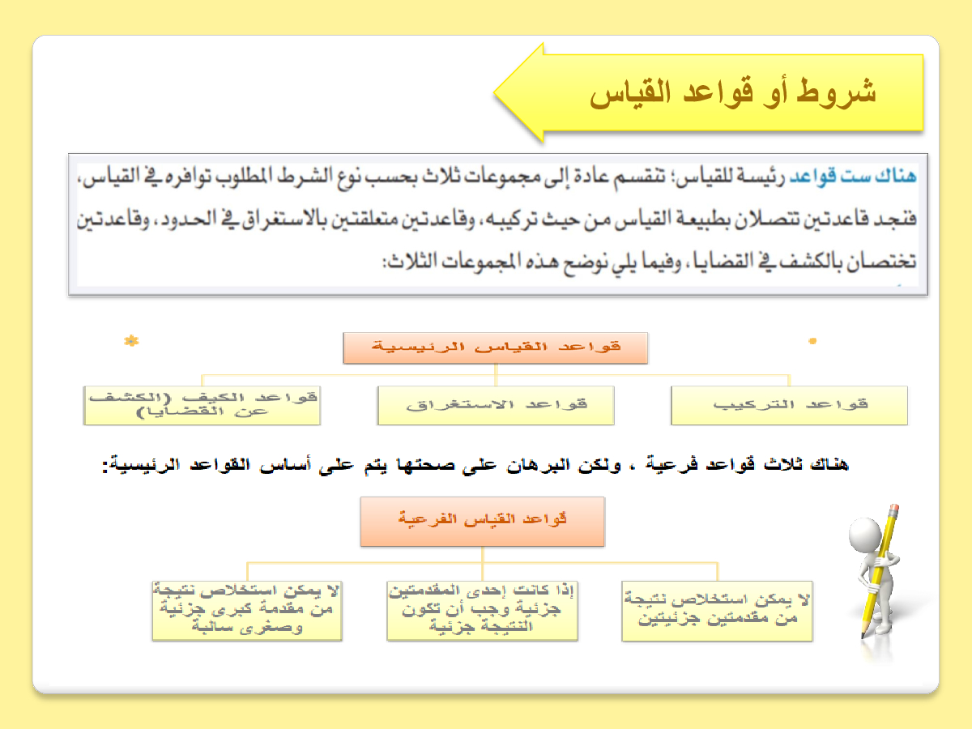Click the "من مقدمتين جزئيتين" rule box

coord(717,611)
